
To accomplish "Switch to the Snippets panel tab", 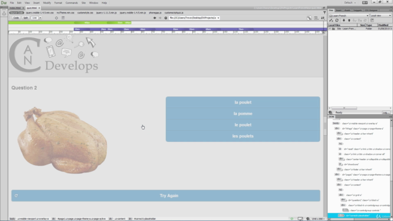I will tap(357, 10).
